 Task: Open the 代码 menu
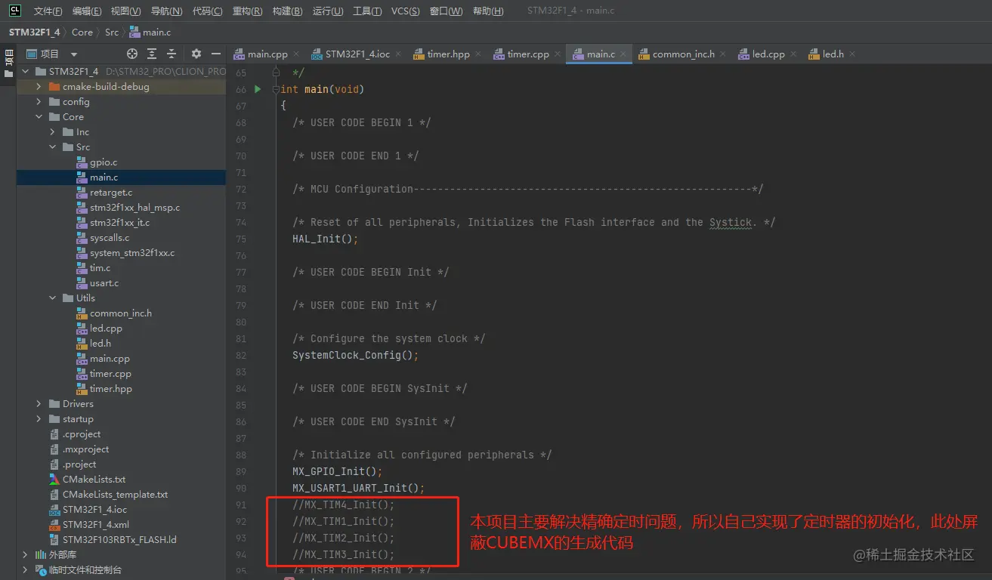(207, 11)
